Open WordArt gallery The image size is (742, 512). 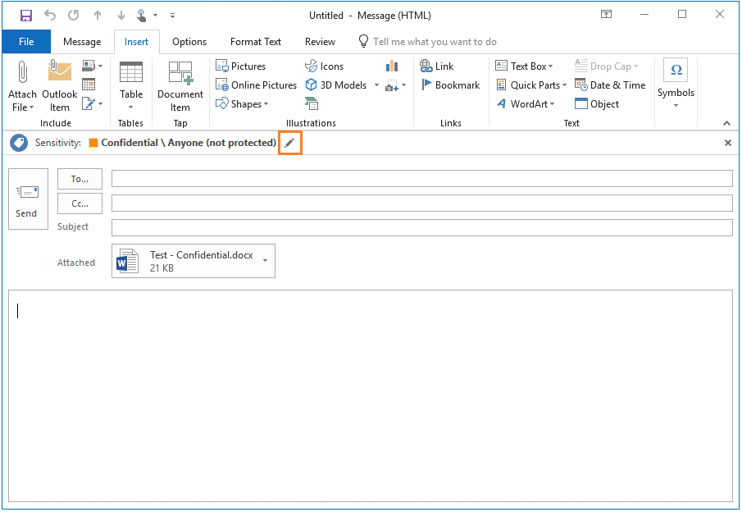pos(526,103)
